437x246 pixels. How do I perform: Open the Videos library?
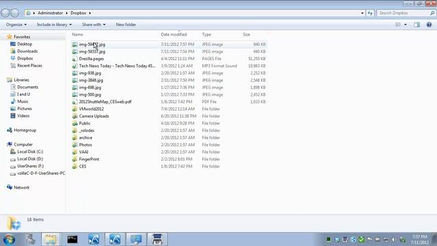click(x=23, y=115)
